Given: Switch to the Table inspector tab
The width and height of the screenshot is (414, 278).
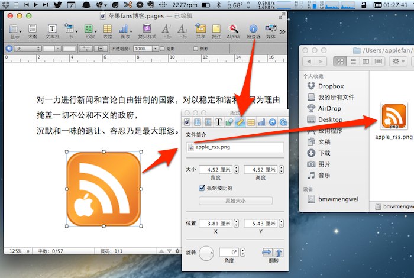Looking at the screenshot, I should click(x=251, y=122).
